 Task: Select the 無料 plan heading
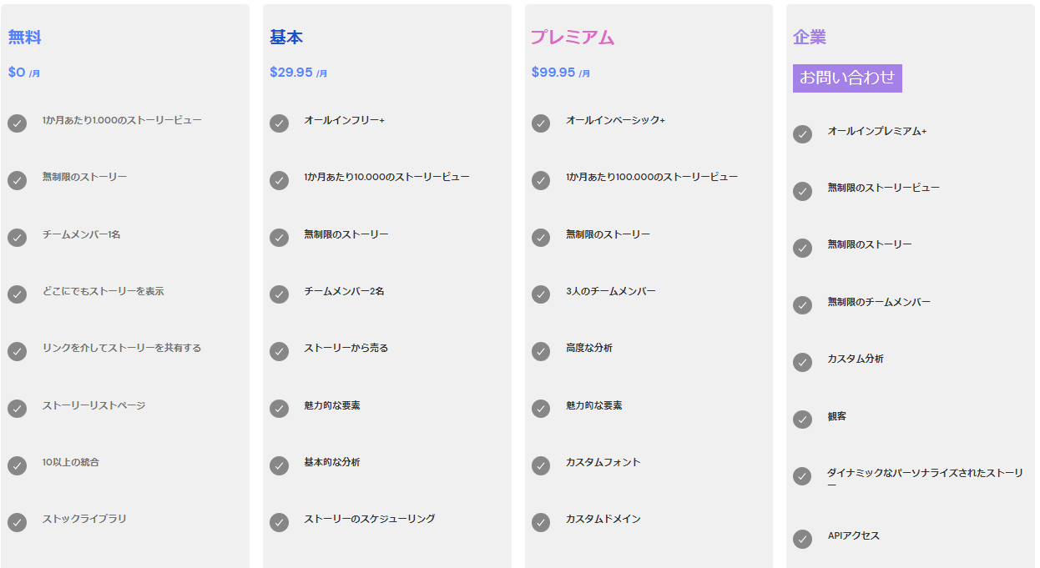coord(24,38)
